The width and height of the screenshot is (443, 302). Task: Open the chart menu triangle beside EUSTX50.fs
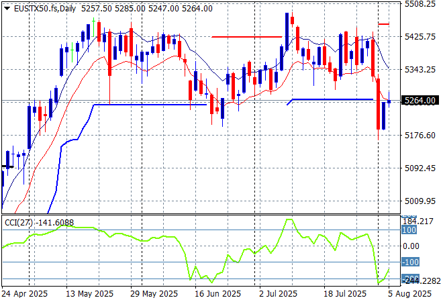(7, 9)
